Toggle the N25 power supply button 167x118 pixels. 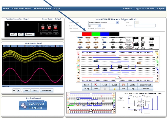[55, 28]
